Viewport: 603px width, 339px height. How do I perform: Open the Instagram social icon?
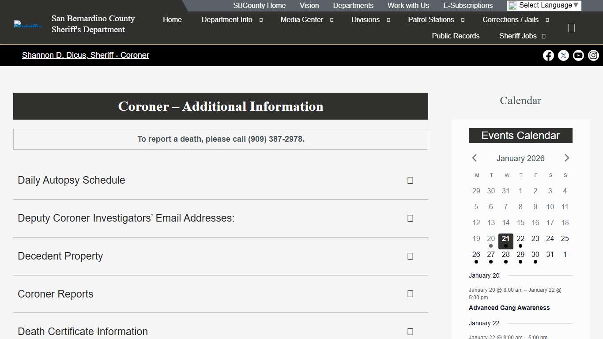593,55
